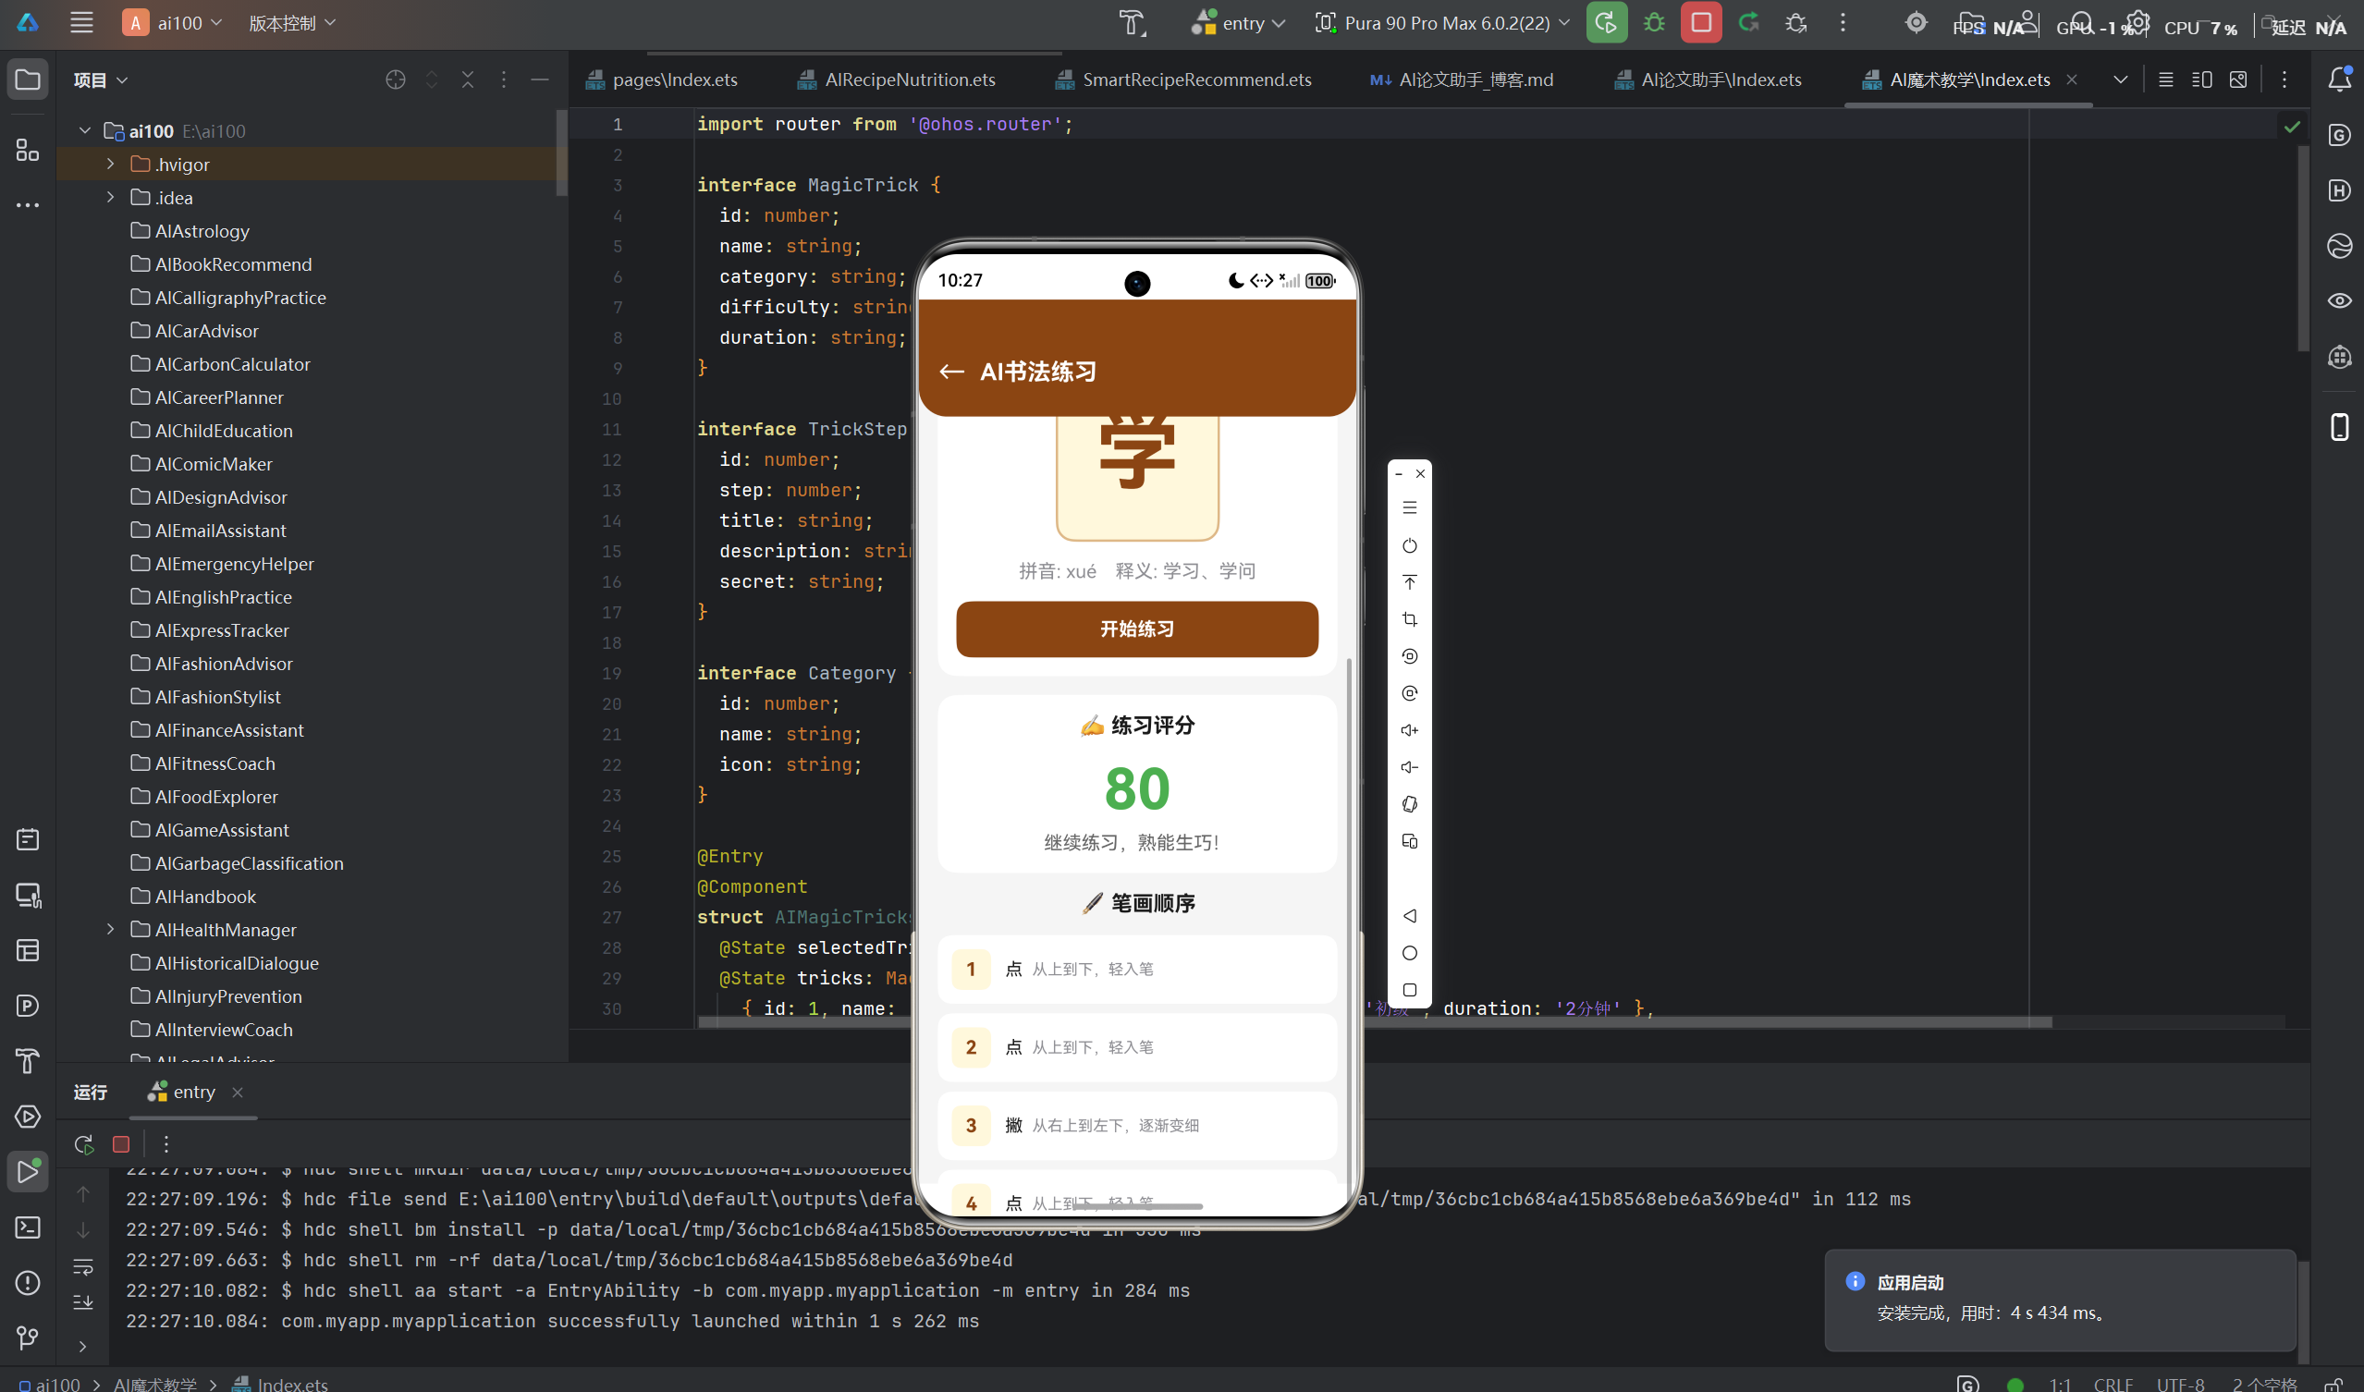
Task: Switch editor to split code and preview view
Action: (x=2201, y=79)
